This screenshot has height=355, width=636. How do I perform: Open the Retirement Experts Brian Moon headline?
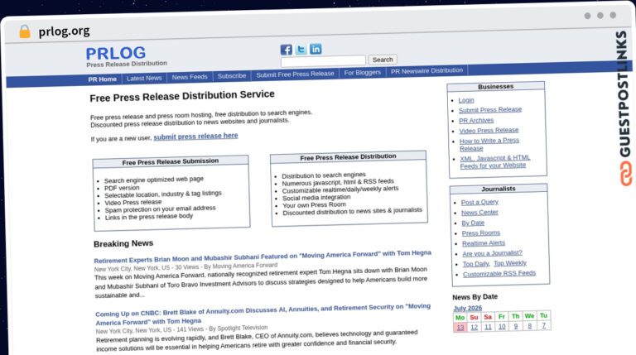pos(263,257)
